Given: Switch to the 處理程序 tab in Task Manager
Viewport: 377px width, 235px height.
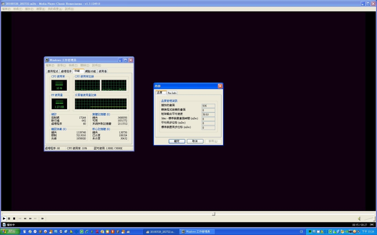Looking at the screenshot, I should pos(66,71).
